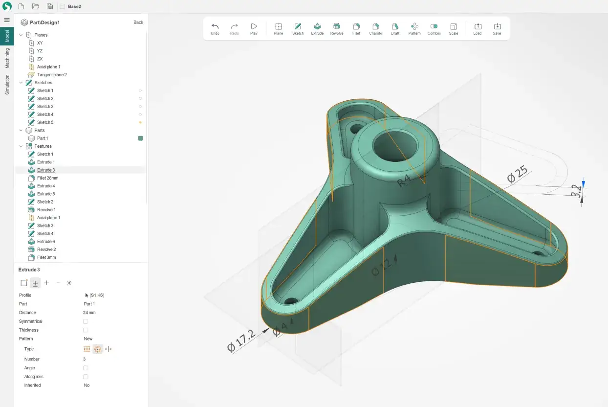Select Revolve 1 feature

(46, 210)
